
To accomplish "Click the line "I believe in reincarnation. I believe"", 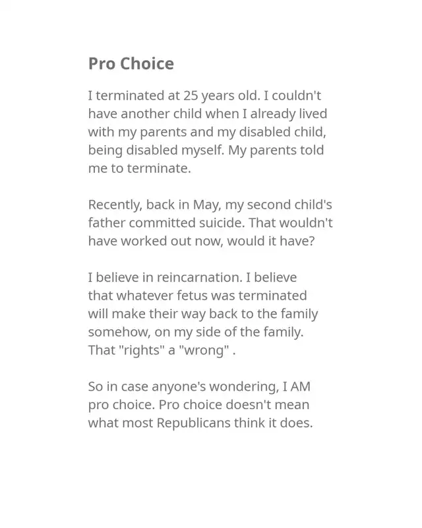I will click(x=193, y=277).
